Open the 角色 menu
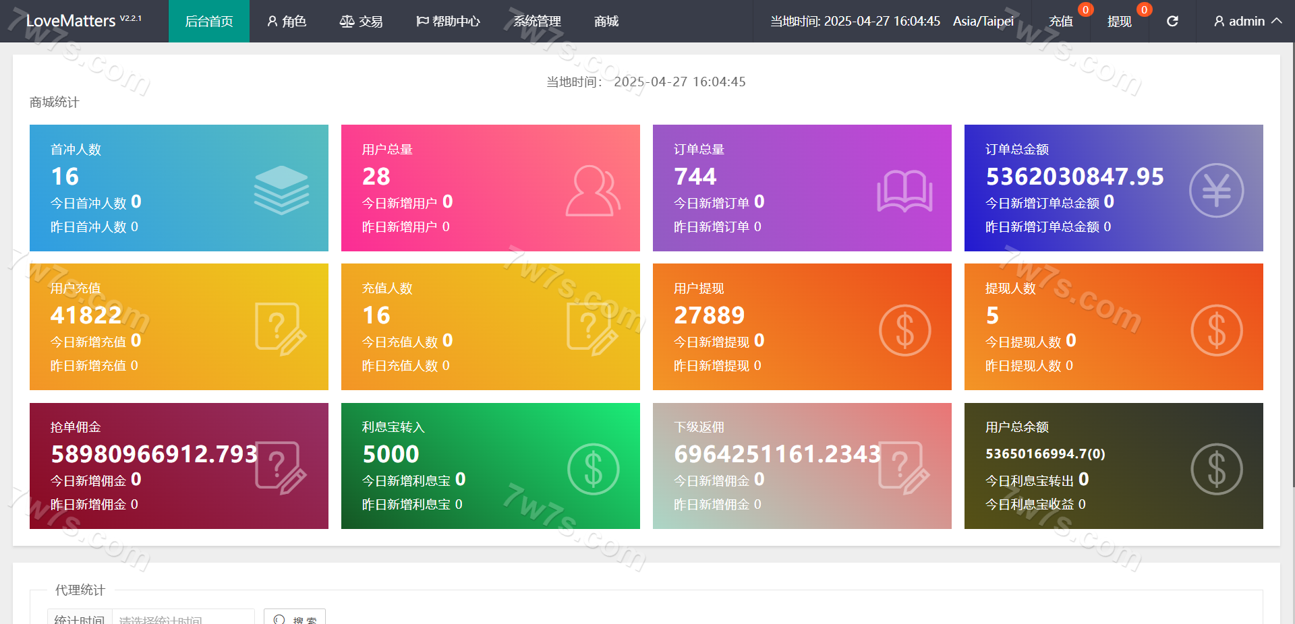The image size is (1295, 624). pyautogui.click(x=287, y=22)
